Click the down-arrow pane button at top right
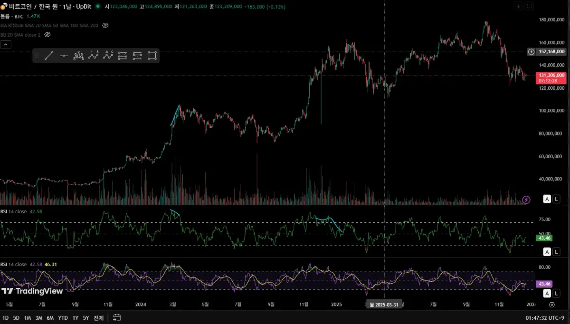This screenshot has height=324, width=570. click(x=518, y=6)
